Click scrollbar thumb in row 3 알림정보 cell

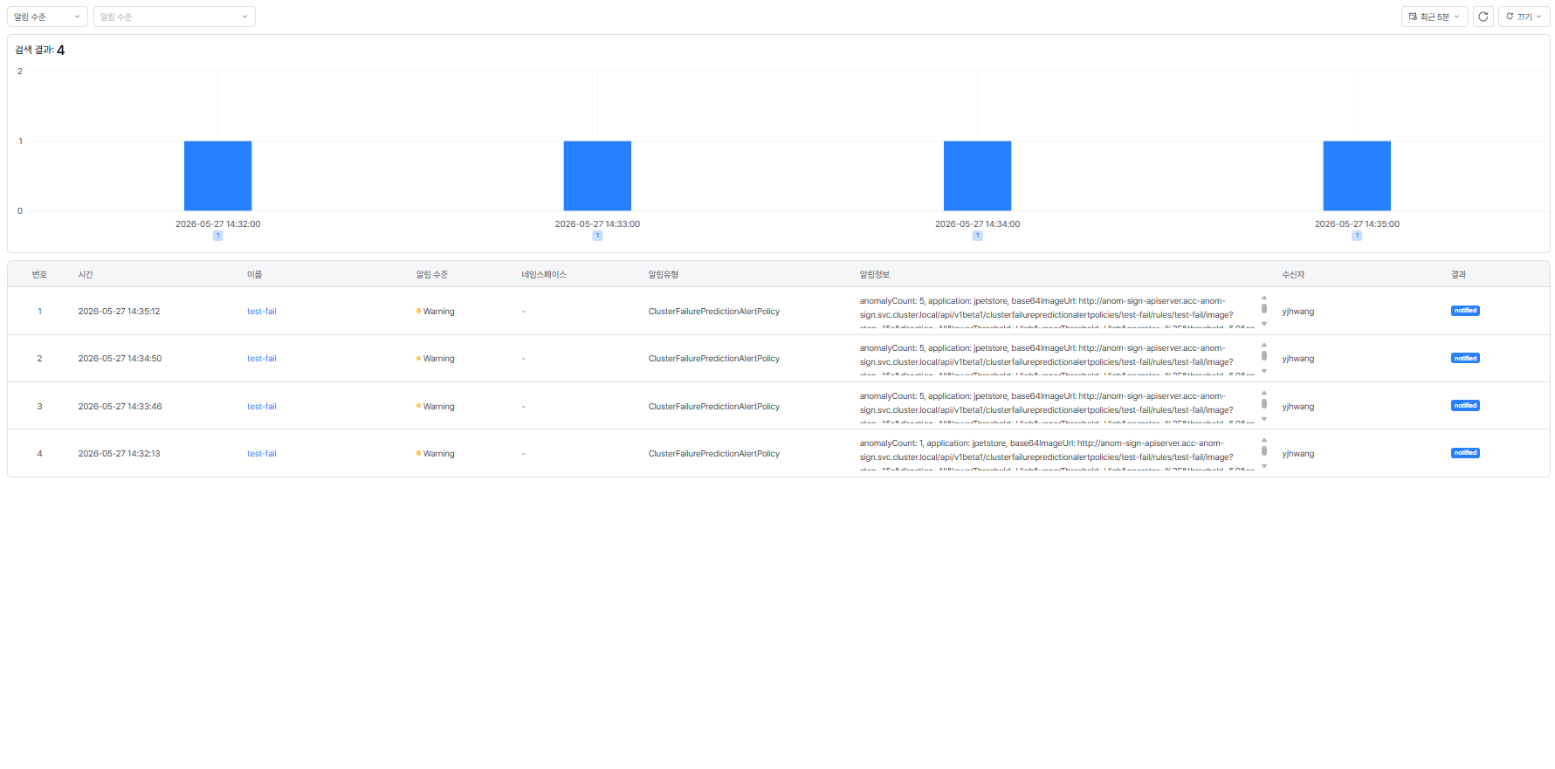pos(1263,403)
